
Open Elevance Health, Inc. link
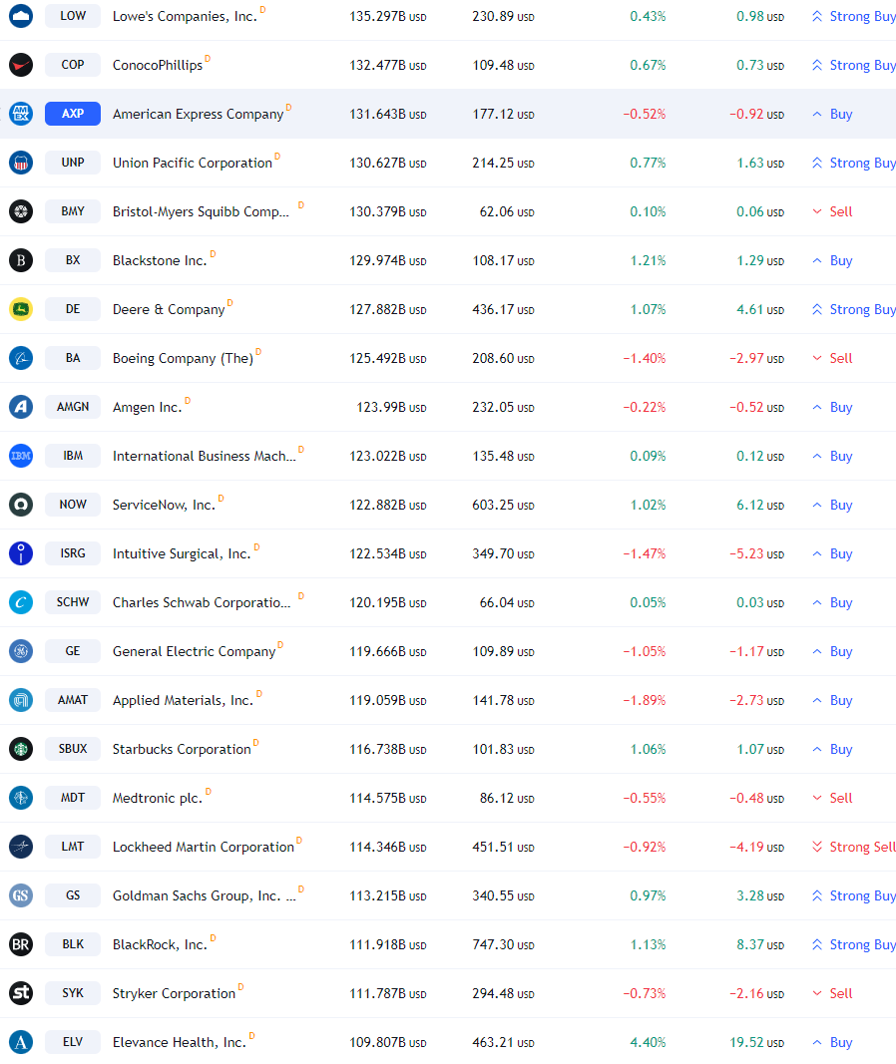point(180,1042)
